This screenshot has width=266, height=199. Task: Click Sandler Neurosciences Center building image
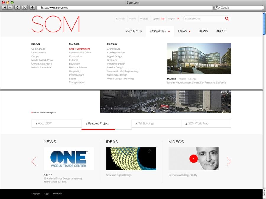coord(199,58)
